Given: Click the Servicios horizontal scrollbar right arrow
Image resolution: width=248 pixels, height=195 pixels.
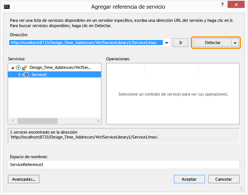Looking at the screenshot, I should tap(98, 121).
